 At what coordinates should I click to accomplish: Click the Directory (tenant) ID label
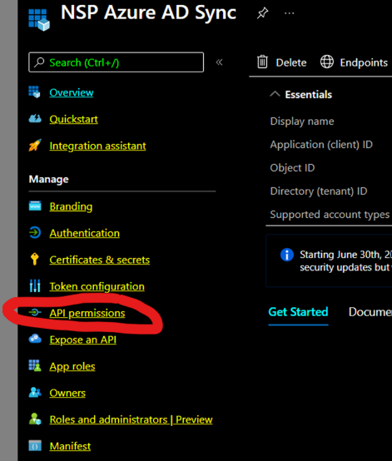point(319,191)
